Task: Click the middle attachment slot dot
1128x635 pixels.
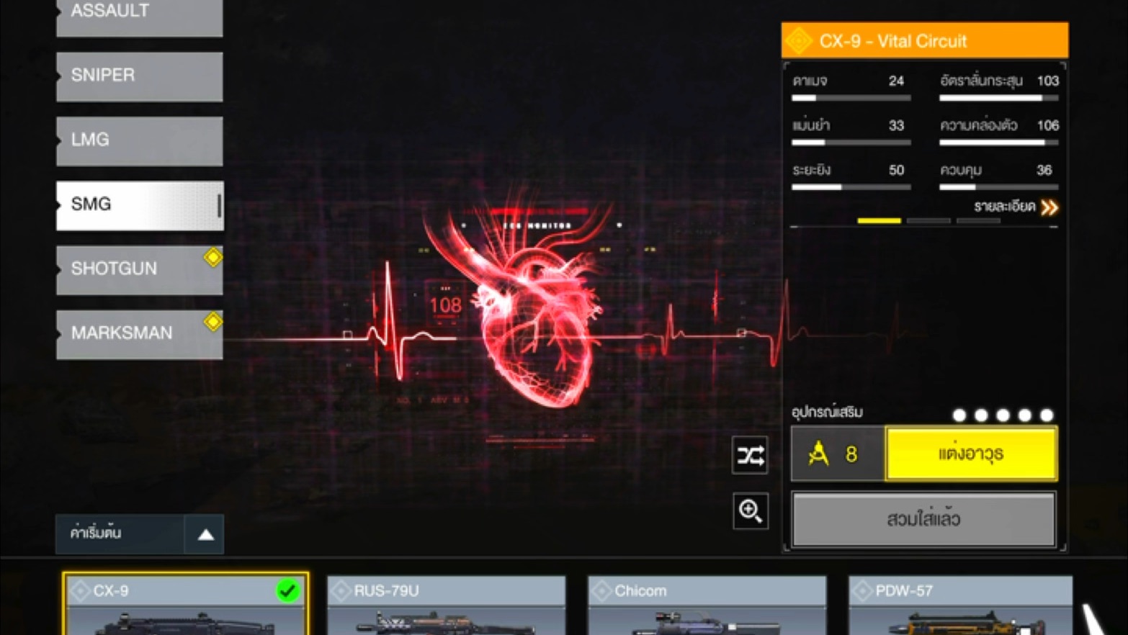Action: click(1003, 415)
